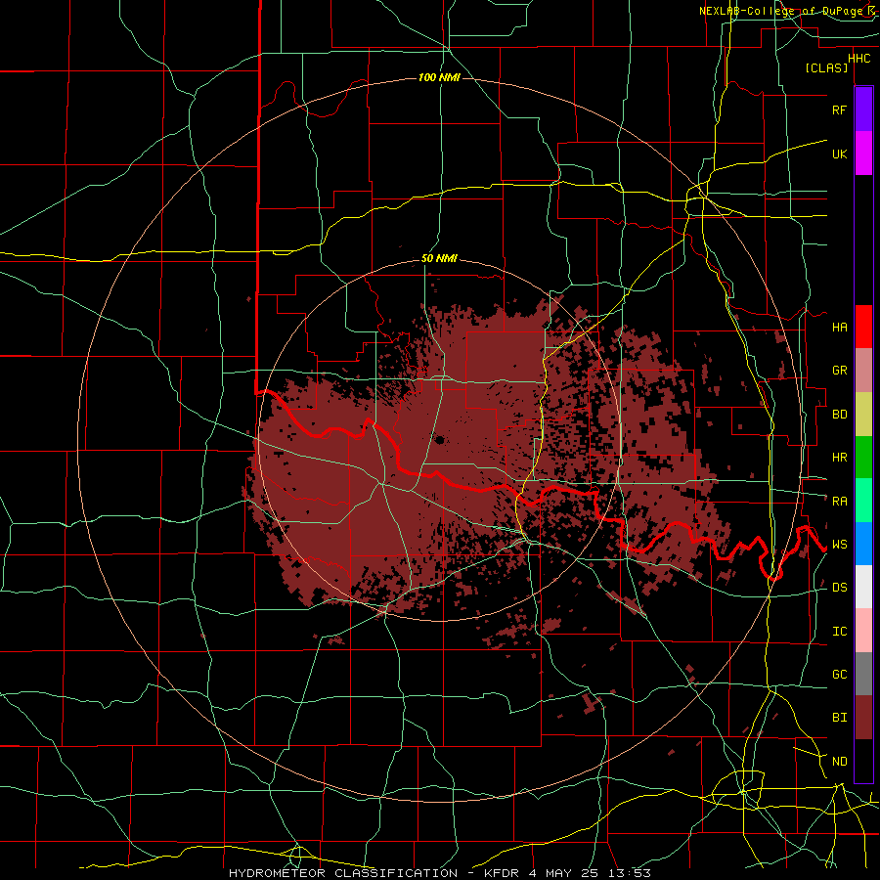Click the "HR" legend label

pyautogui.click(x=839, y=458)
